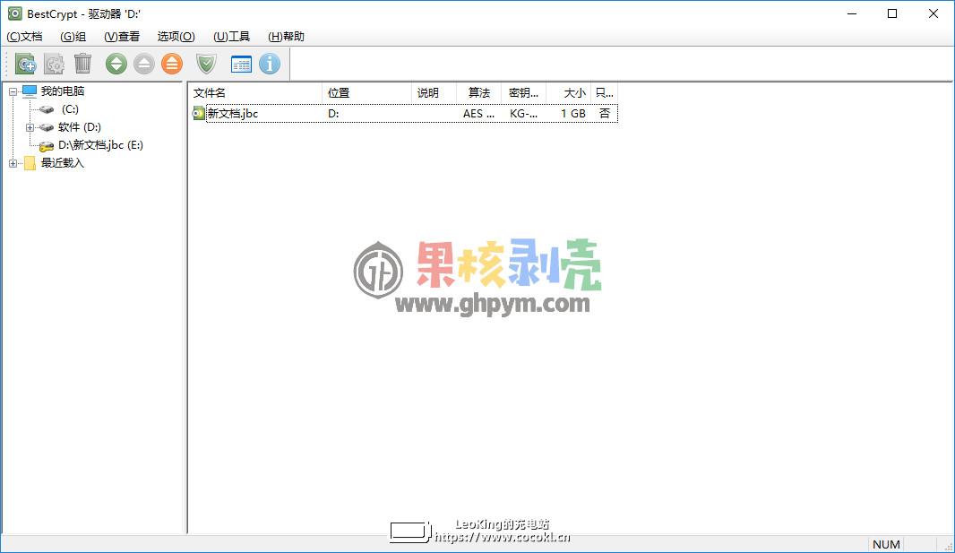Click the new container toolbar icon

[x=26, y=64]
